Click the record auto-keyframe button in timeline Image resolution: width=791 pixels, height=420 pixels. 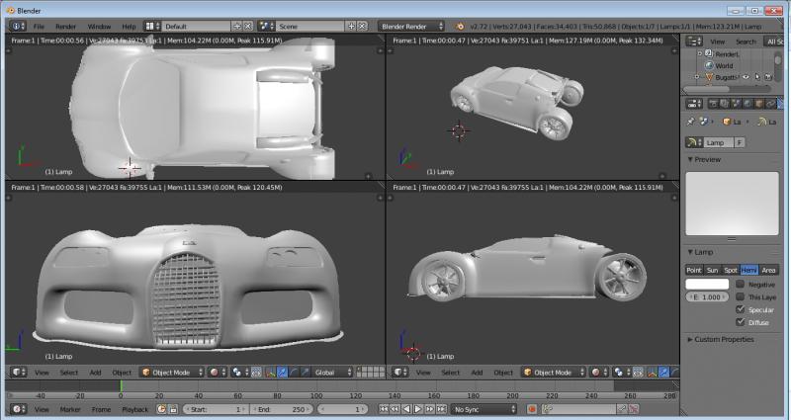coord(531,409)
